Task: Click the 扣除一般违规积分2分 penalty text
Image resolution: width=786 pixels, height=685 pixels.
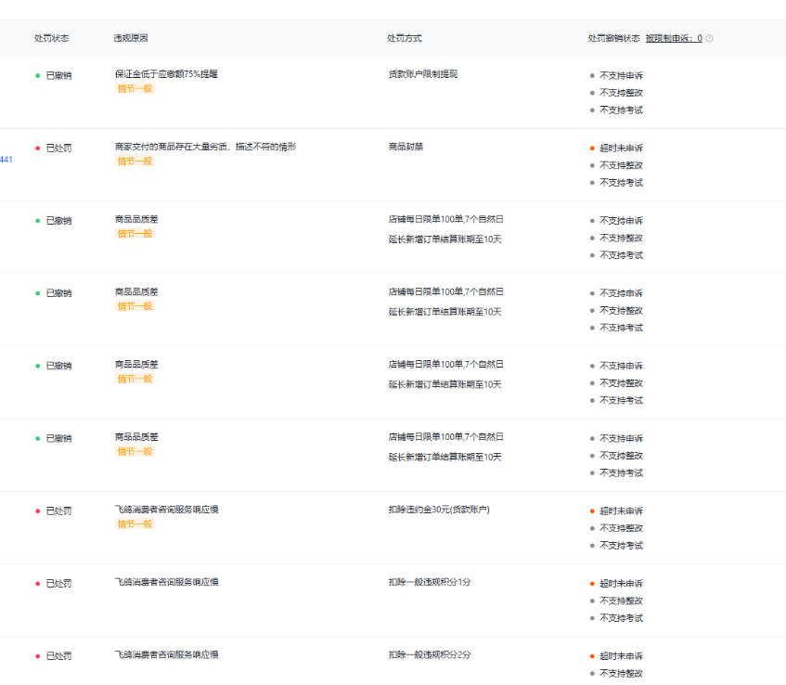Action: 429,654
